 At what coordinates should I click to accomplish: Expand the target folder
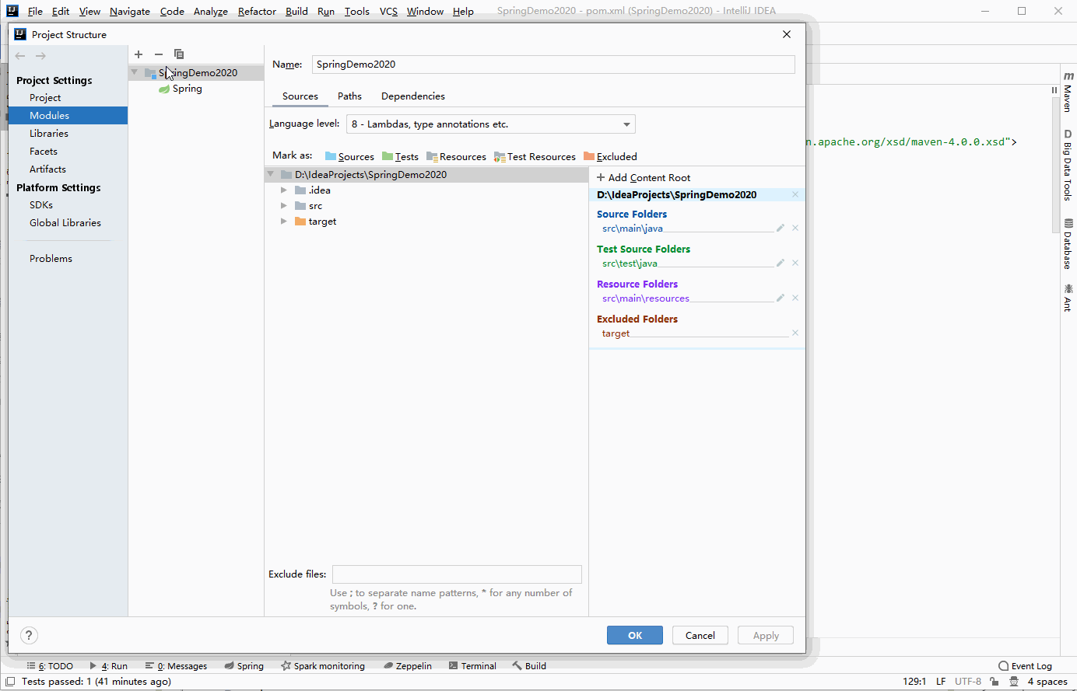[284, 222]
